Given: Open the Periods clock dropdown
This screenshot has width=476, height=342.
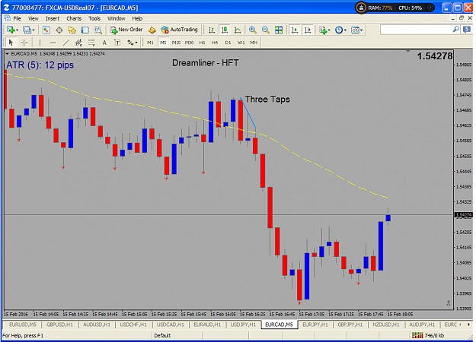Looking at the screenshot, I should (x=339, y=30).
